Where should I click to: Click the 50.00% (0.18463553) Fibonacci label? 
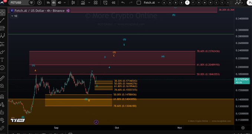click(x=208, y=74)
